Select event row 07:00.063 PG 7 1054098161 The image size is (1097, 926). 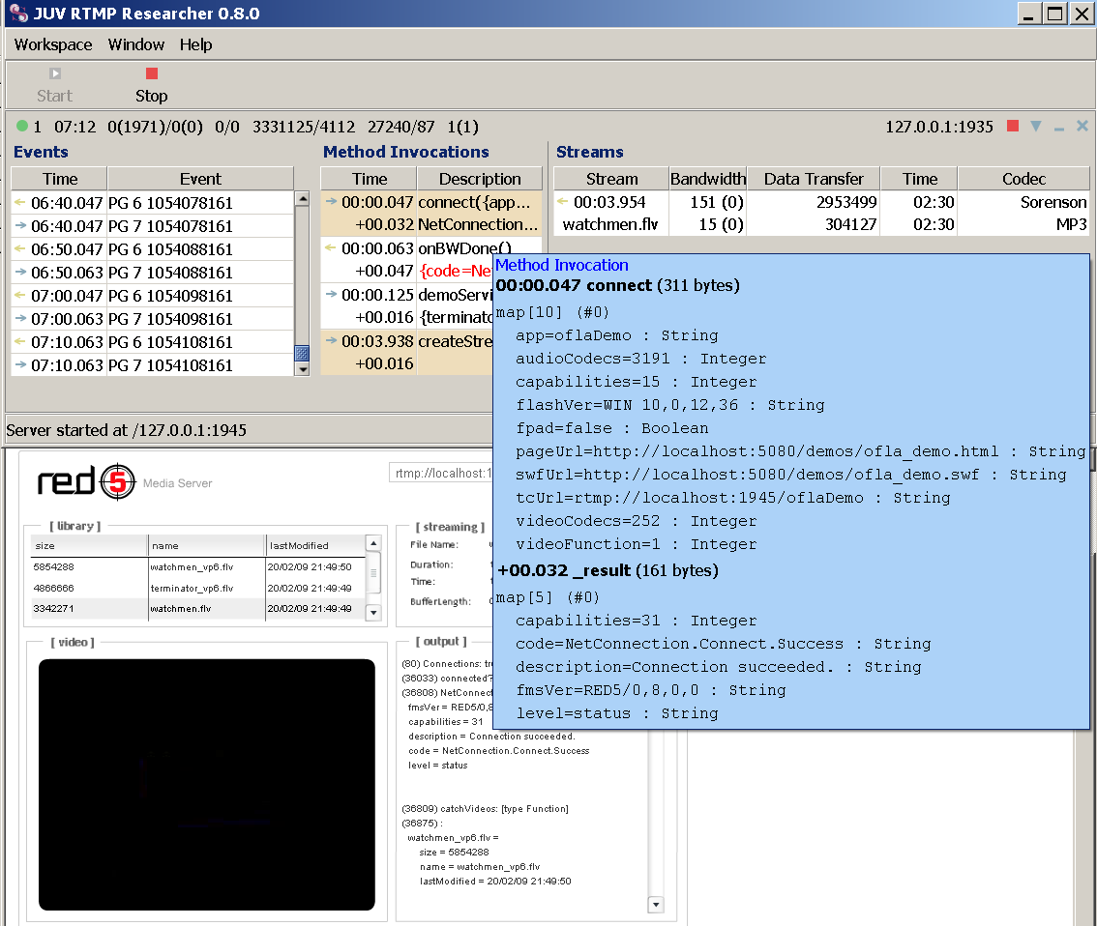coord(153,319)
